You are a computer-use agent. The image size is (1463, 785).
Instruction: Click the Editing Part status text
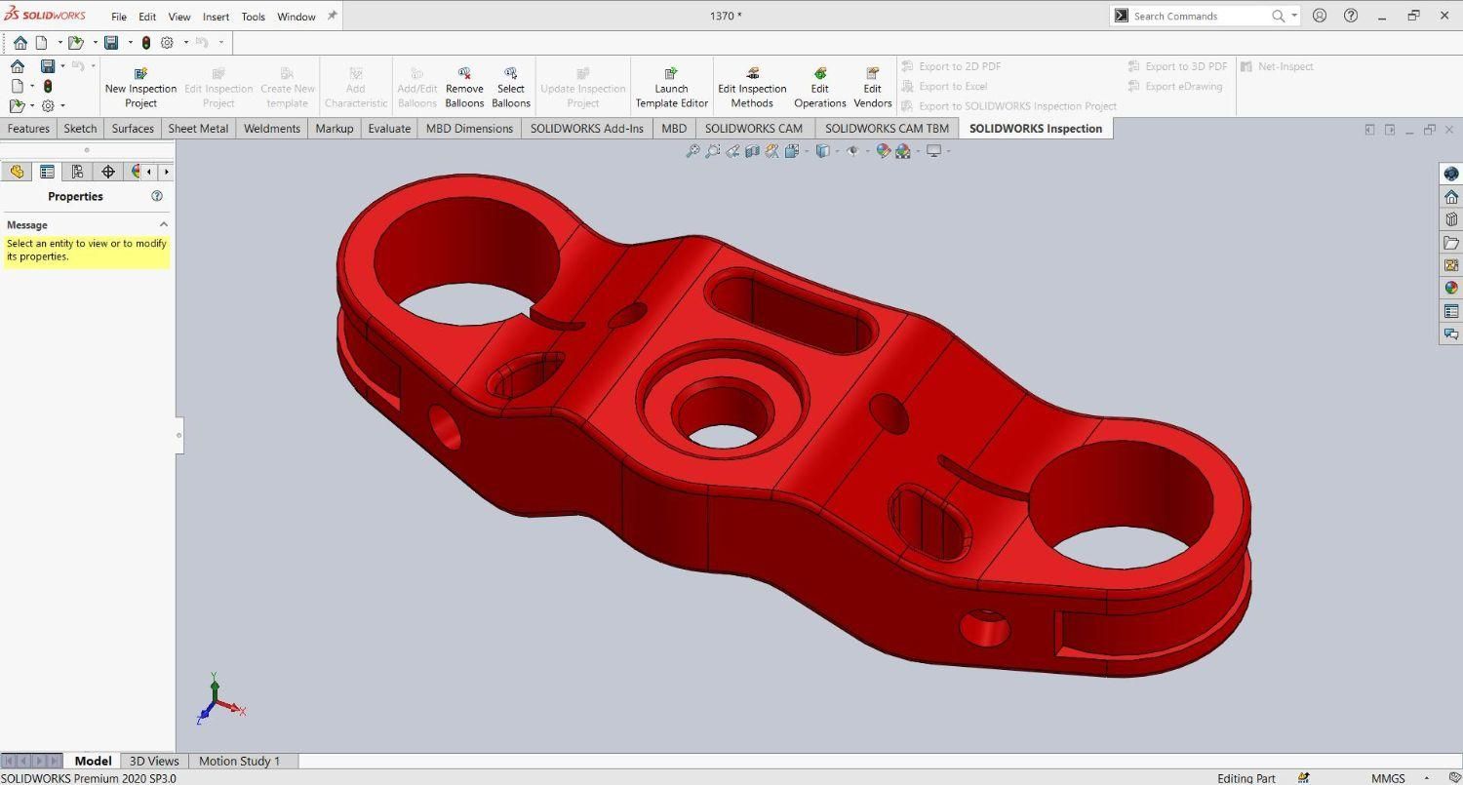(1246, 778)
